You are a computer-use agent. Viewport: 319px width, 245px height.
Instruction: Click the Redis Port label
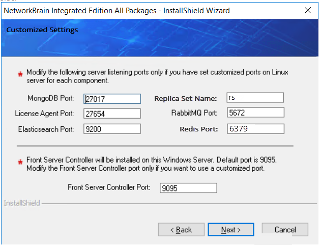[199, 129]
